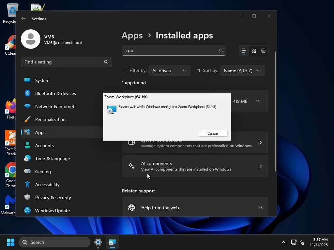The image size is (334, 250).
Task: Open the Windows Start button
Action: click(x=10, y=242)
